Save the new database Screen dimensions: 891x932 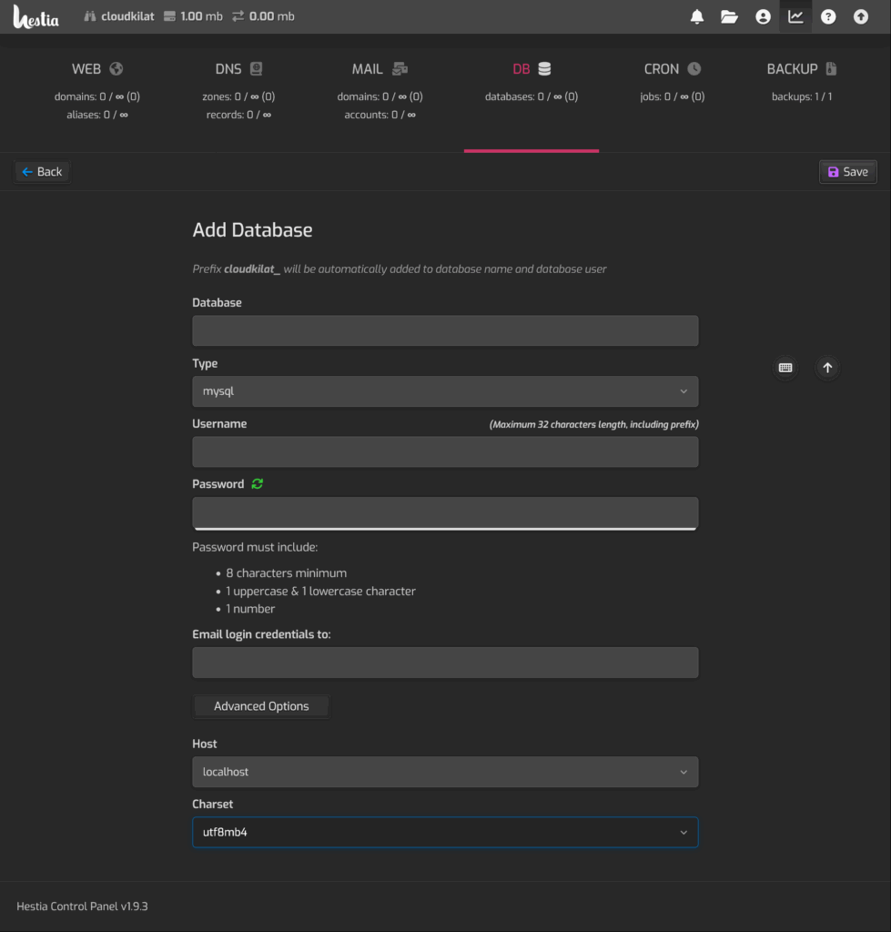tap(847, 172)
